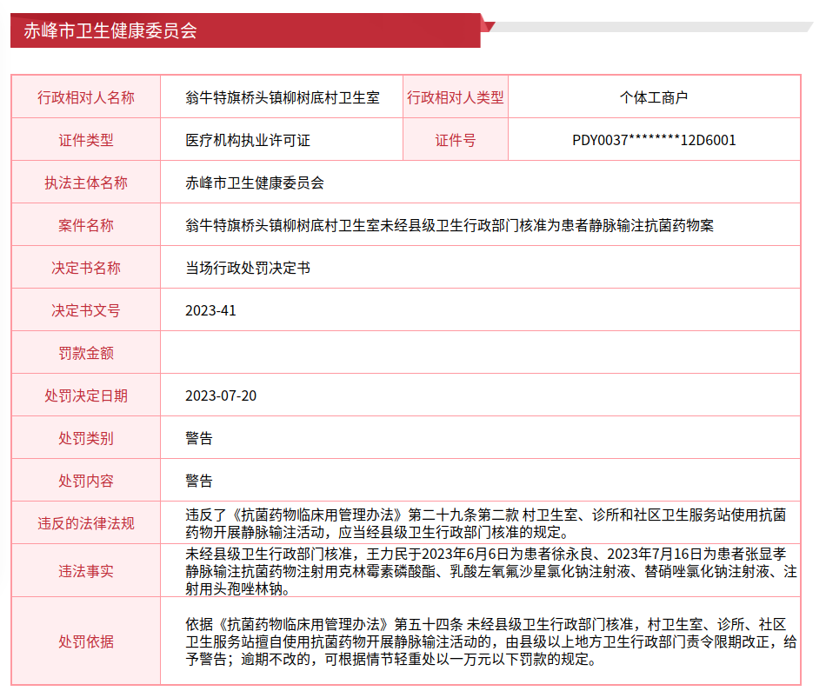Select the label 决定书文号

pos(86,311)
